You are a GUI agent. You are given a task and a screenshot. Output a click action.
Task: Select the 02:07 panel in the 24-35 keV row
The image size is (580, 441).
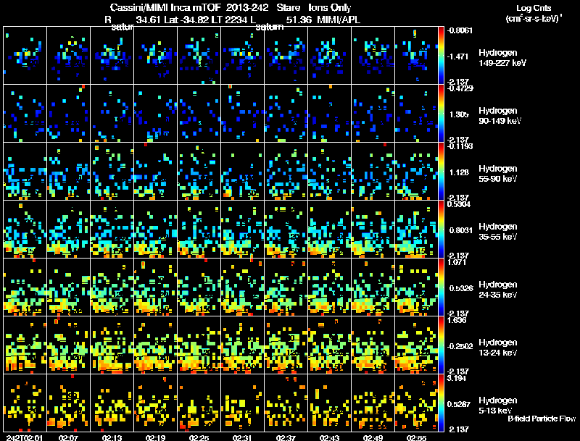pyautogui.click(x=68, y=287)
